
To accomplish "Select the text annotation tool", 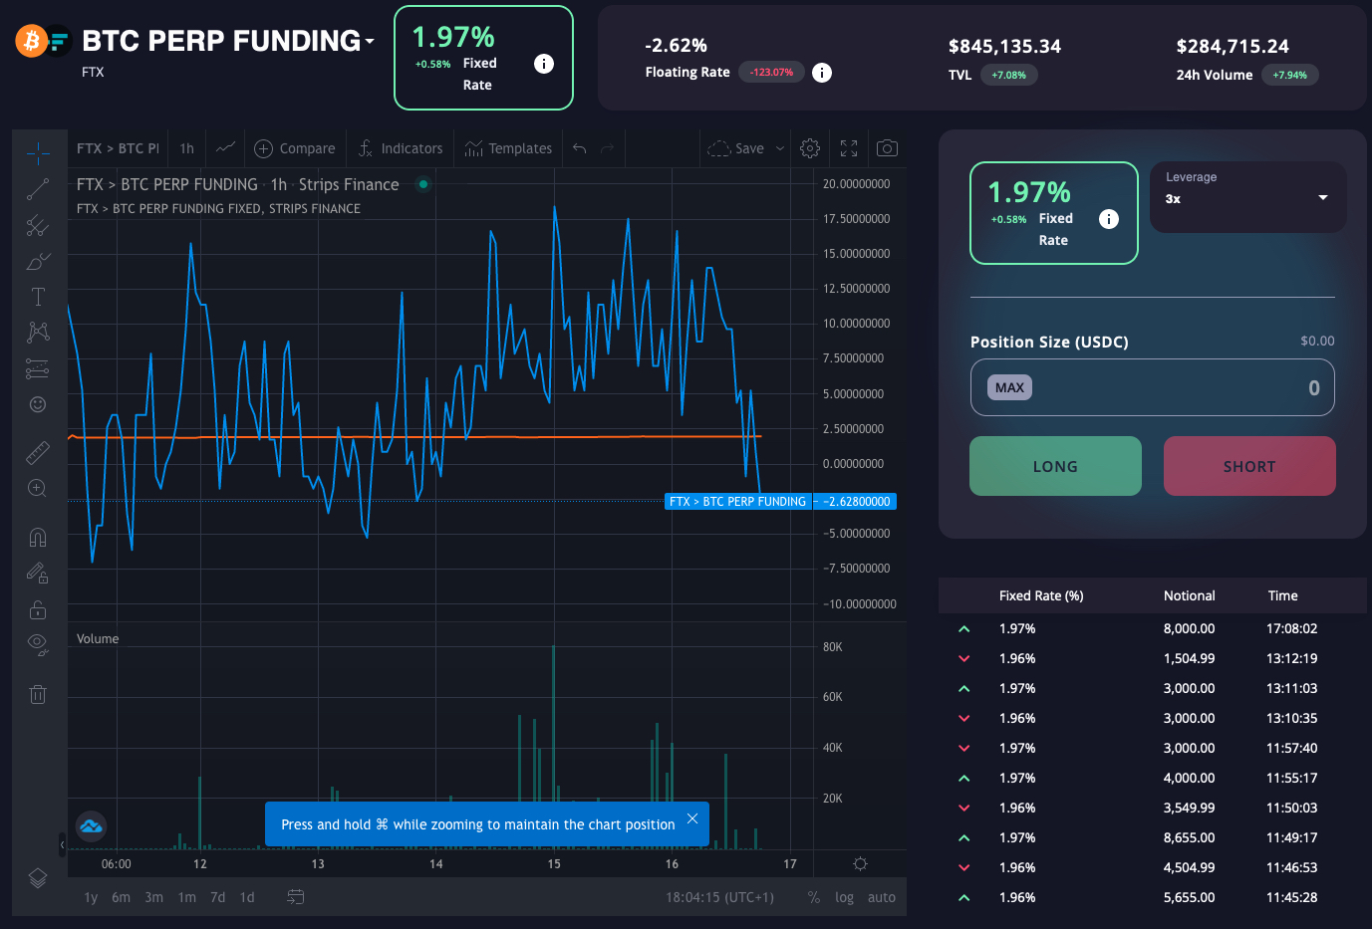I will tap(38, 297).
